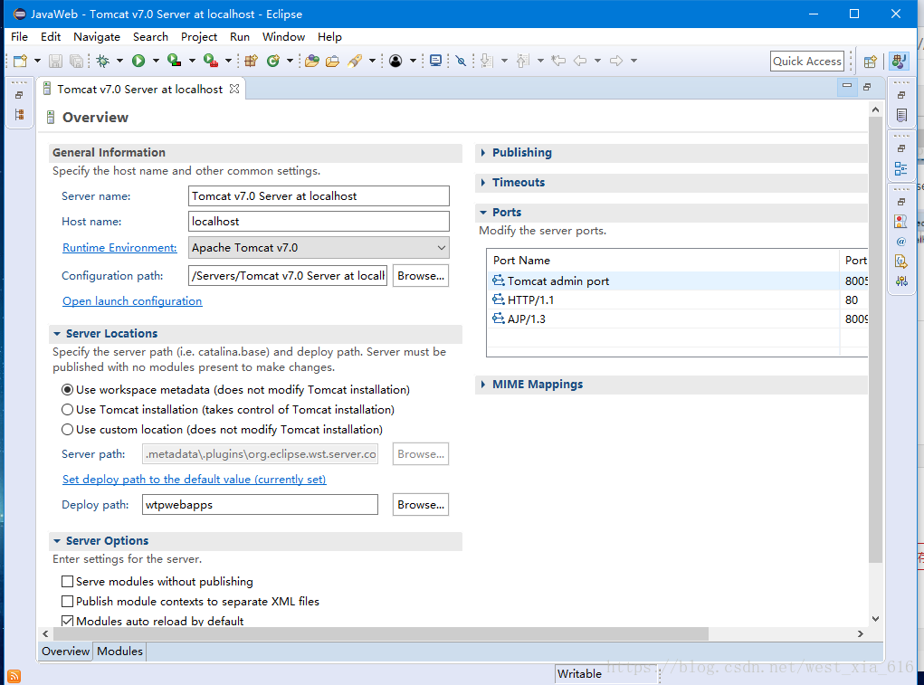
Task: Browse for Deploy path
Action: click(421, 505)
